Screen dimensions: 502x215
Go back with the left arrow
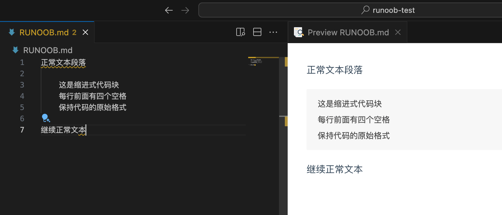[169, 10]
